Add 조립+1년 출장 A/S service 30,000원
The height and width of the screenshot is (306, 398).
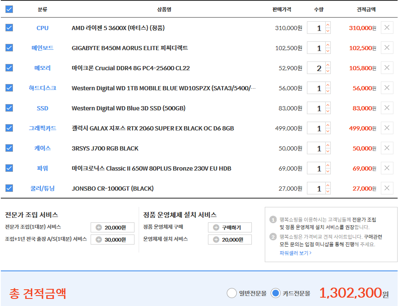pyautogui.click(x=112, y=240)
